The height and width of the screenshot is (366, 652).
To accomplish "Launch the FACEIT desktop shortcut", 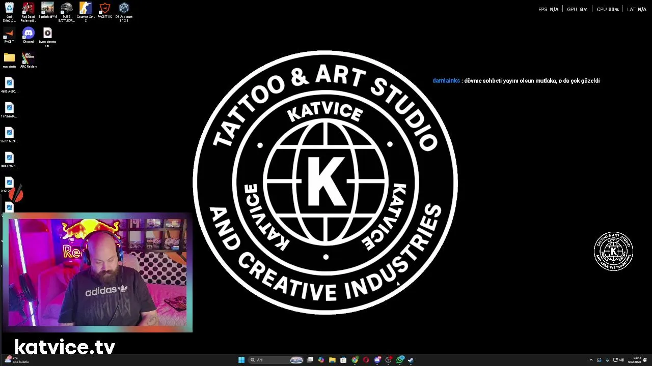I will tap(9, 36).
